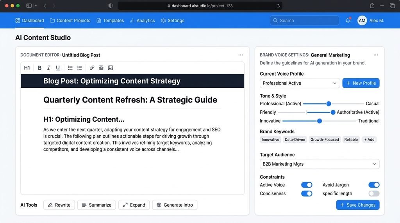Disable the Conciseness toggle
Viewport: 400px width, 223px height.
307,193
